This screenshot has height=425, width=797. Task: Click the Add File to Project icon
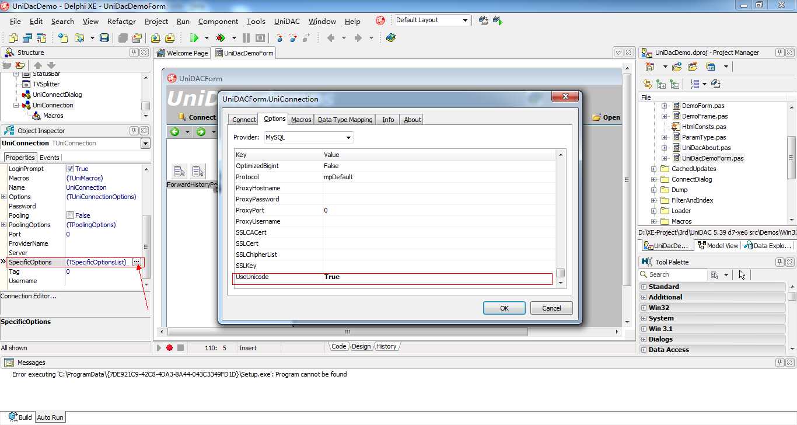[155, 38]
